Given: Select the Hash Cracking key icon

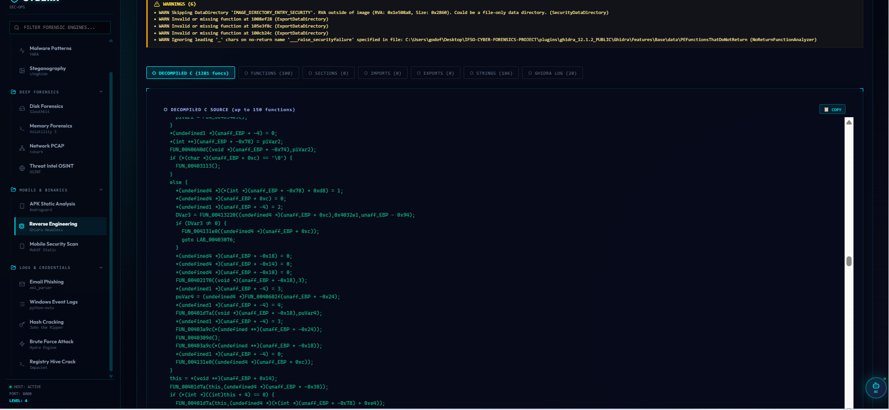Looking at the screenshot, I should click(x=22, y=325).
